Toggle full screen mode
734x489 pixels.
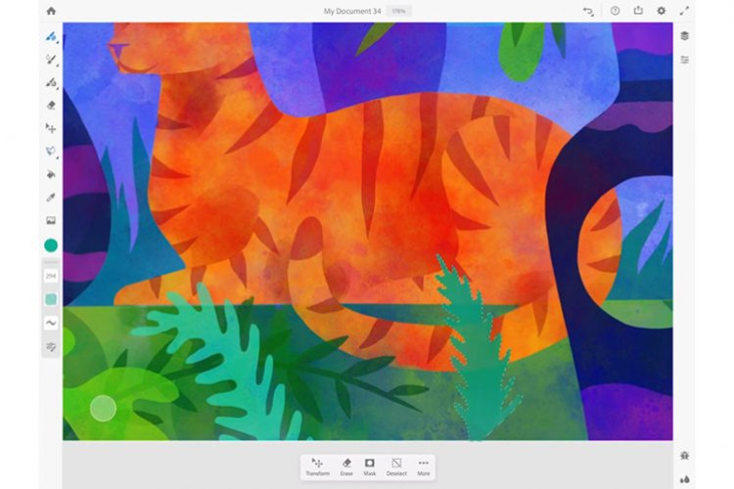point(685,11)
